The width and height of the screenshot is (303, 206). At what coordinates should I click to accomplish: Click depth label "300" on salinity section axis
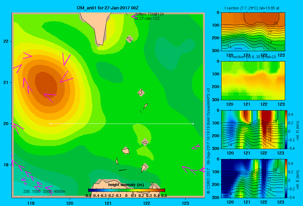[216, 100]
